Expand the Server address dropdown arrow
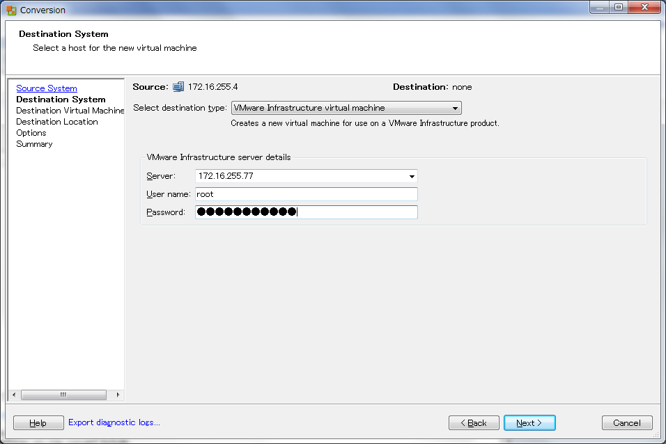666x444 pixels. pyautogui.click(x=412, y=176)
